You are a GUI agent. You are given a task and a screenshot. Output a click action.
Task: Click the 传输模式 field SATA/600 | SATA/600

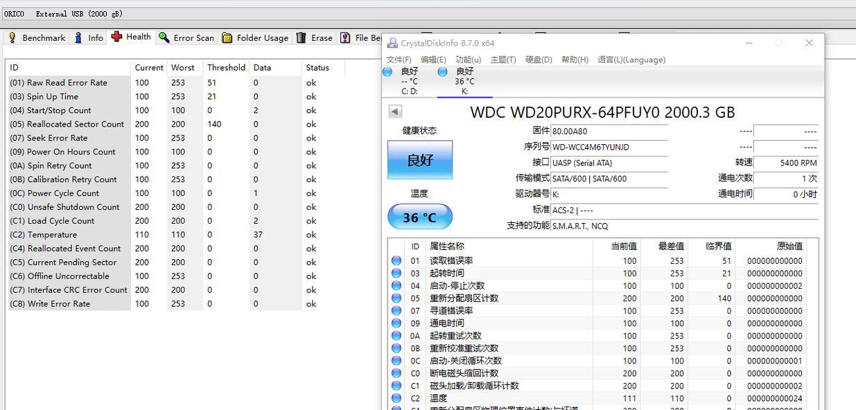(609, 179)
